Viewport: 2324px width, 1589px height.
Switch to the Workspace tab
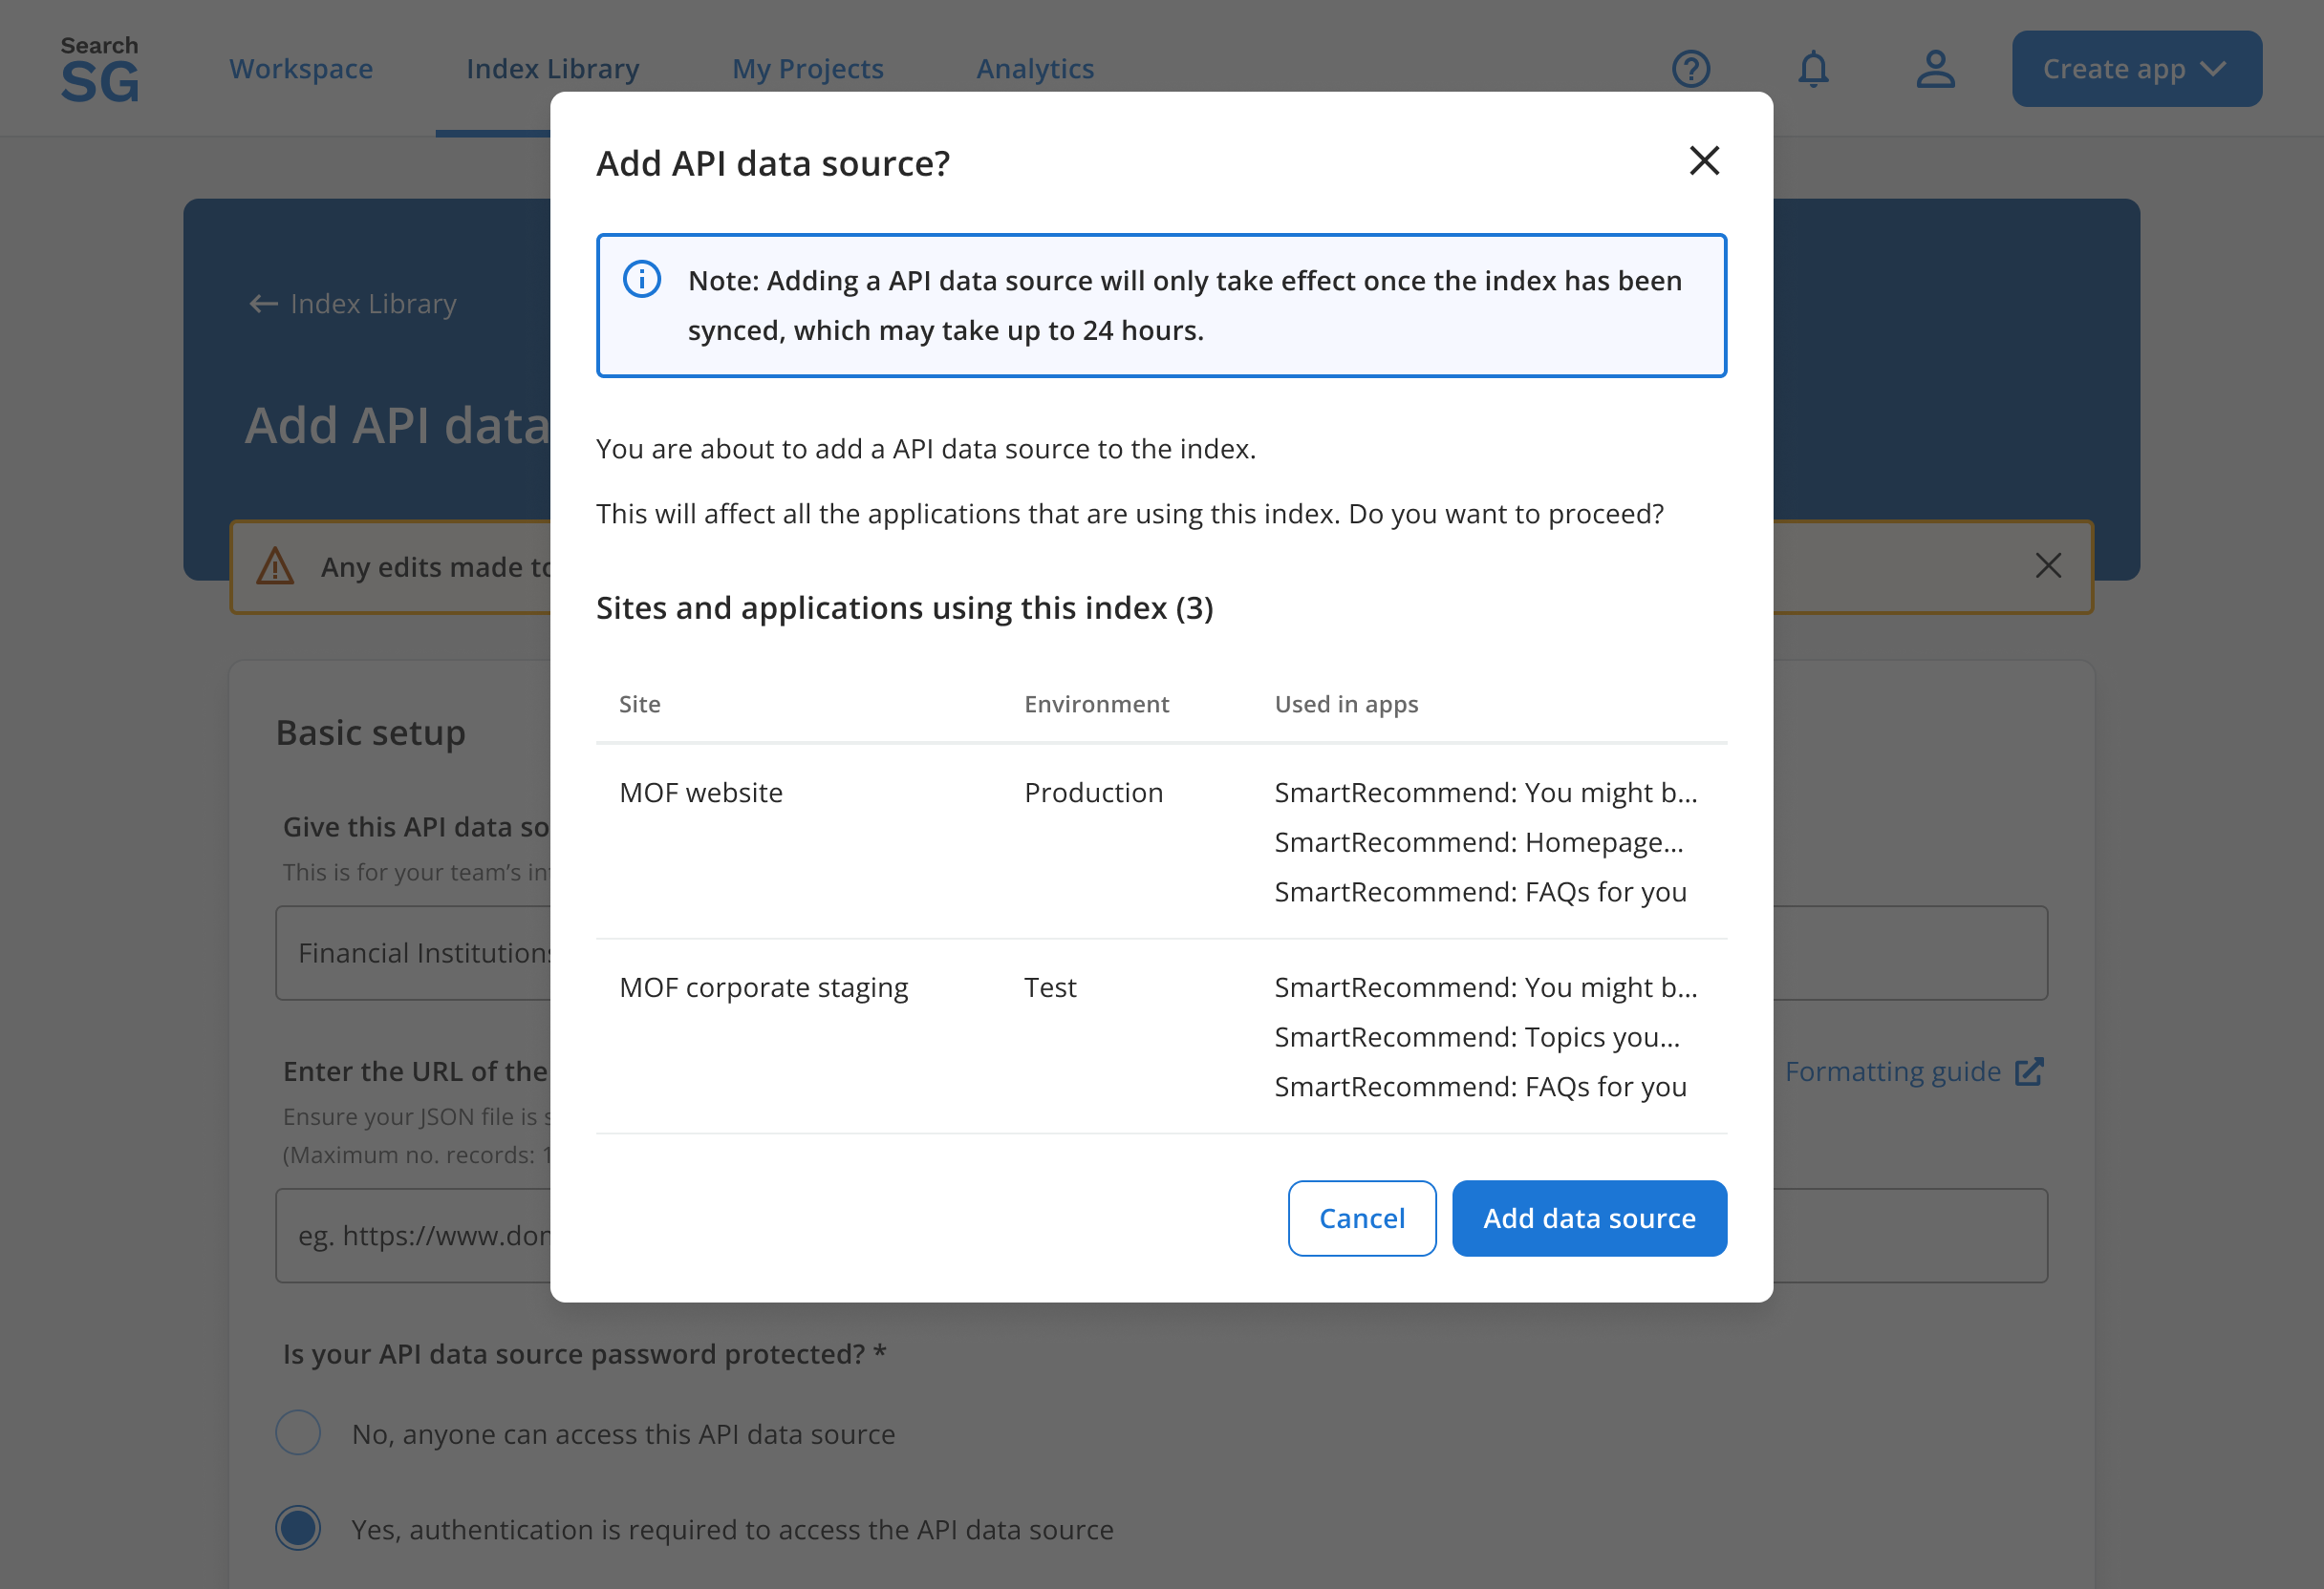[300, 68]
